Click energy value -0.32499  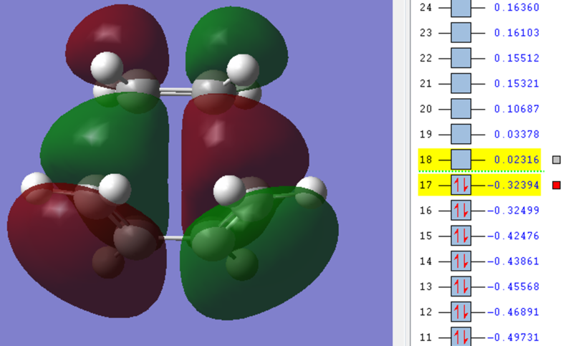tap(513, 211)
